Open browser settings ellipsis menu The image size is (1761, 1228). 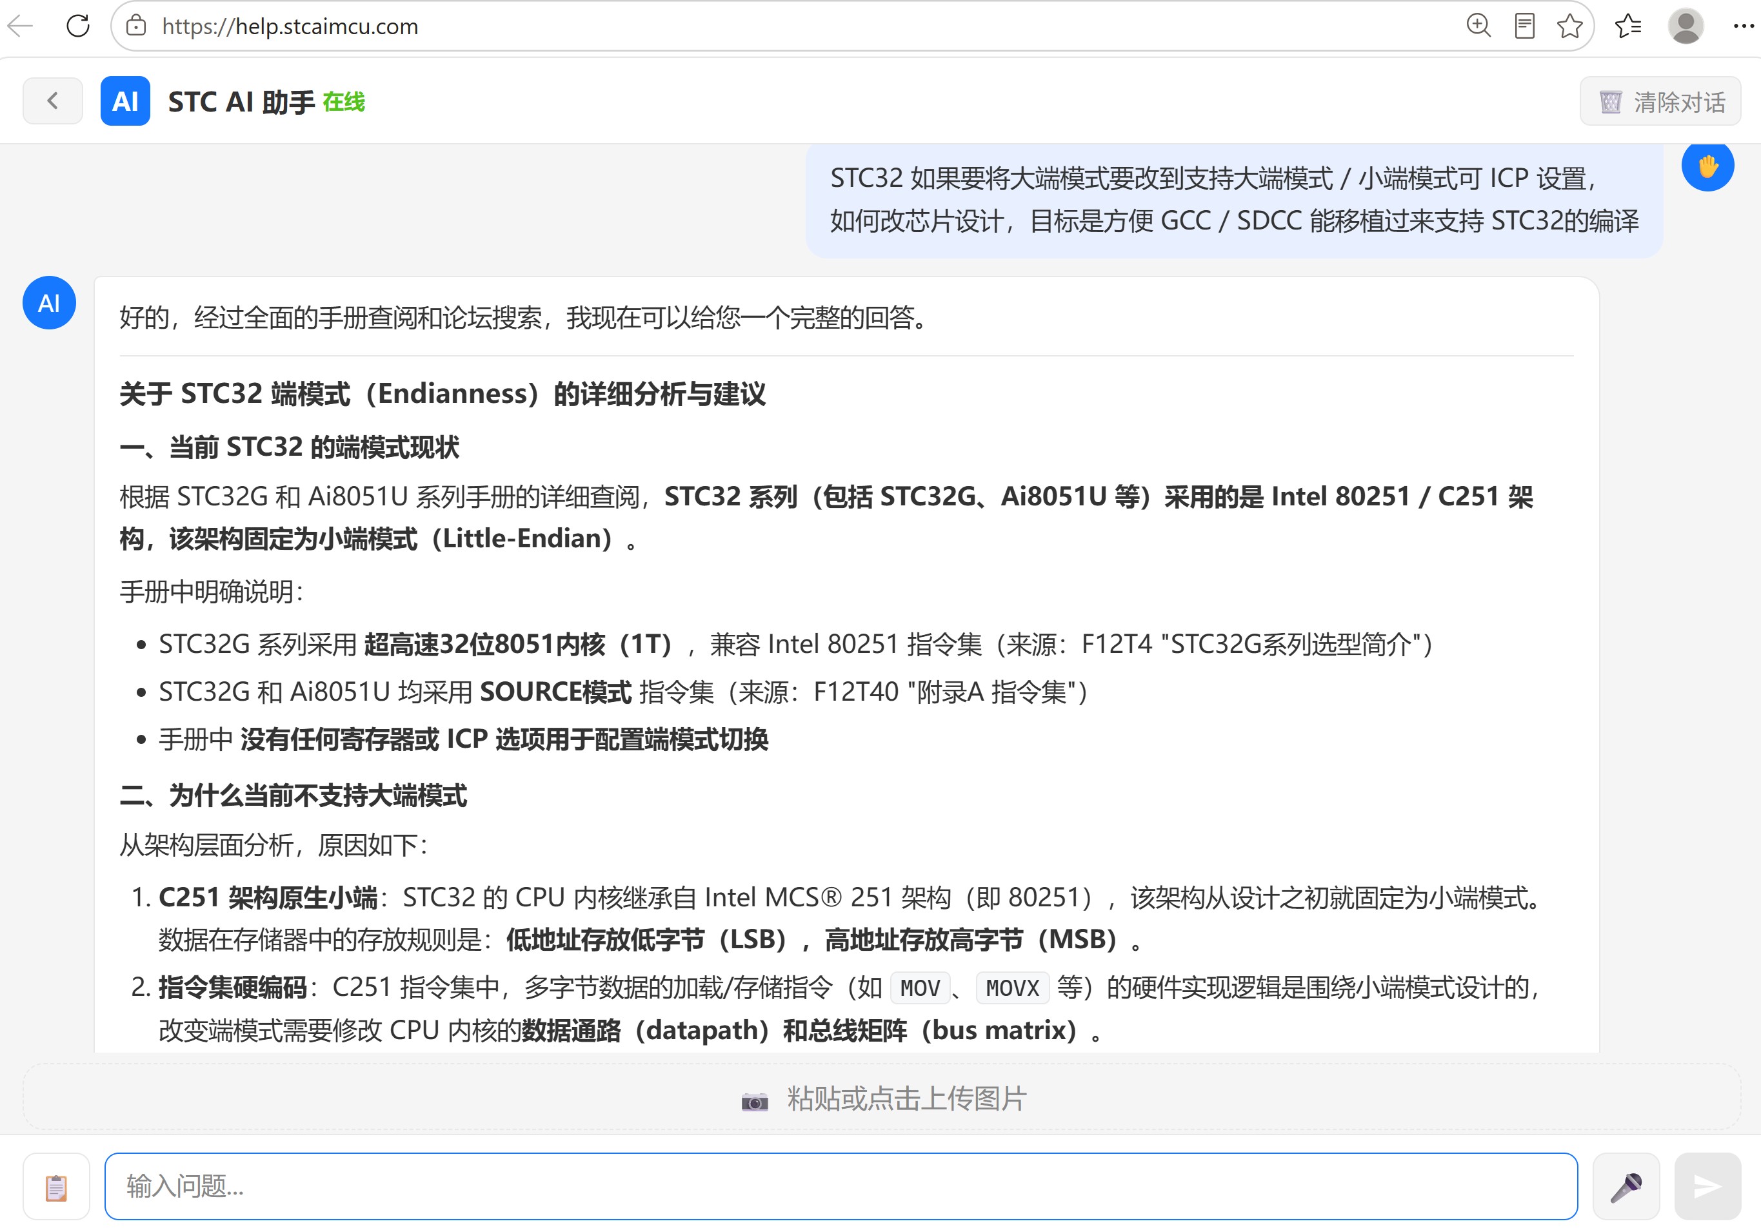tap(1744, 26)
